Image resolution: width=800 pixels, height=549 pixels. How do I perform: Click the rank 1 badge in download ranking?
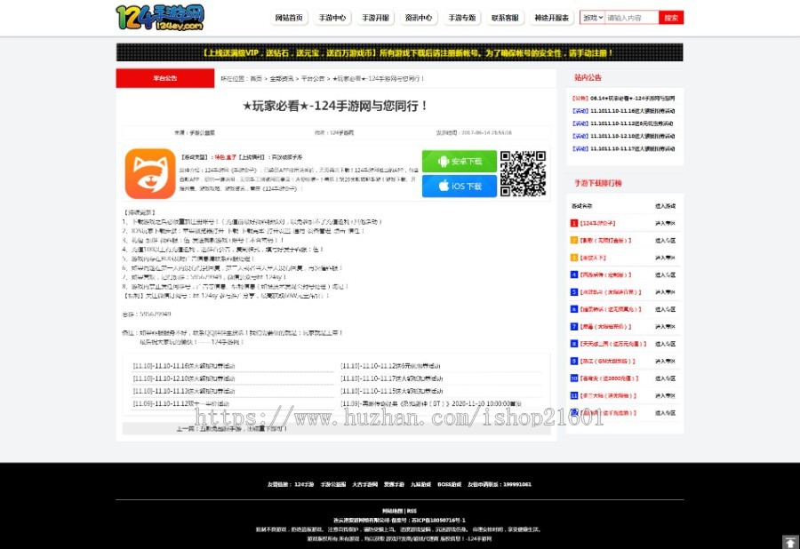click(574, 223)
